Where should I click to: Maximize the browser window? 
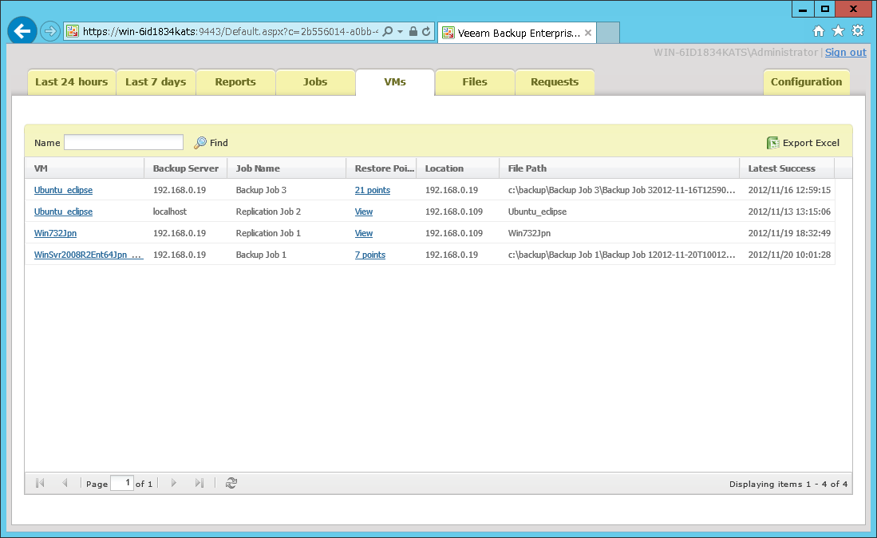[x=824, y=9]
